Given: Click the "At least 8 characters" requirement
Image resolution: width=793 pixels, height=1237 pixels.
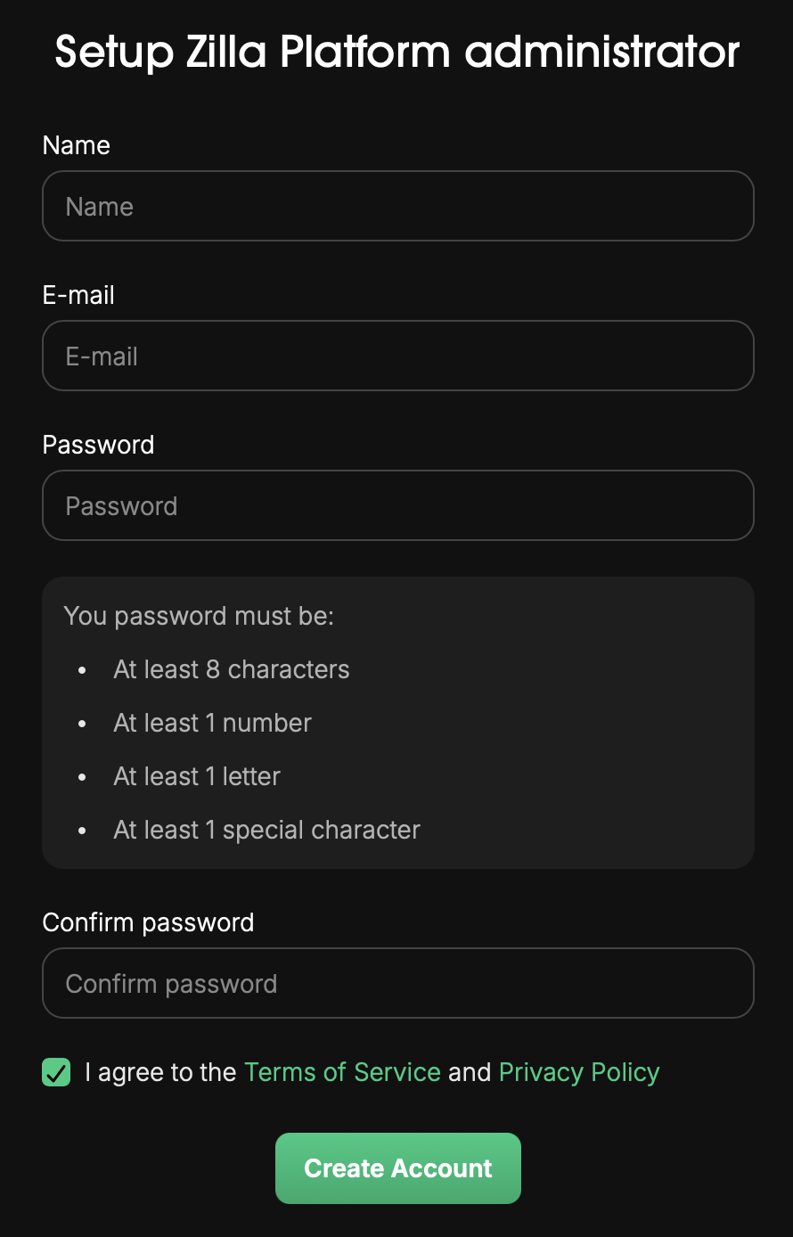Looking at the screenshot, I should pos(232,669).
